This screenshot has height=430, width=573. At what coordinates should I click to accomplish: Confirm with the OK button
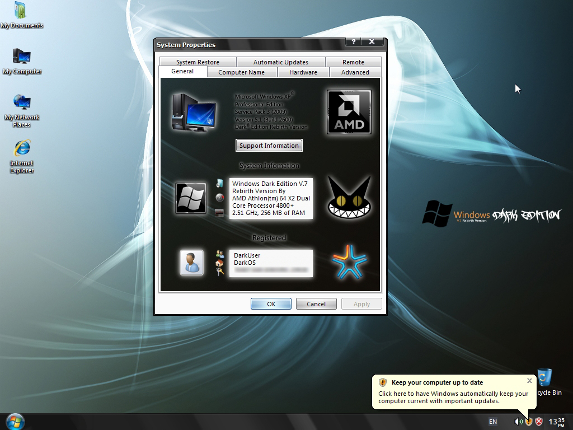pos(271,304)
